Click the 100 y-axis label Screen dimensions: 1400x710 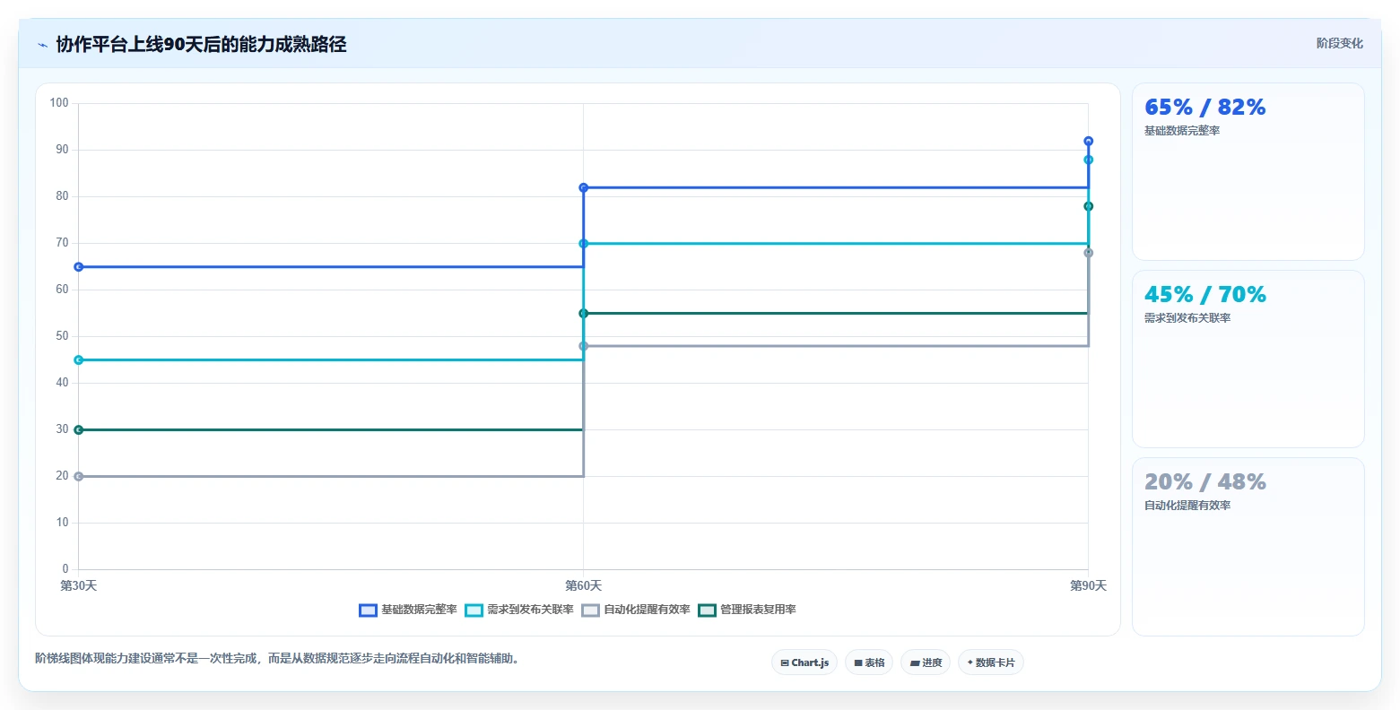coord(59,103)
